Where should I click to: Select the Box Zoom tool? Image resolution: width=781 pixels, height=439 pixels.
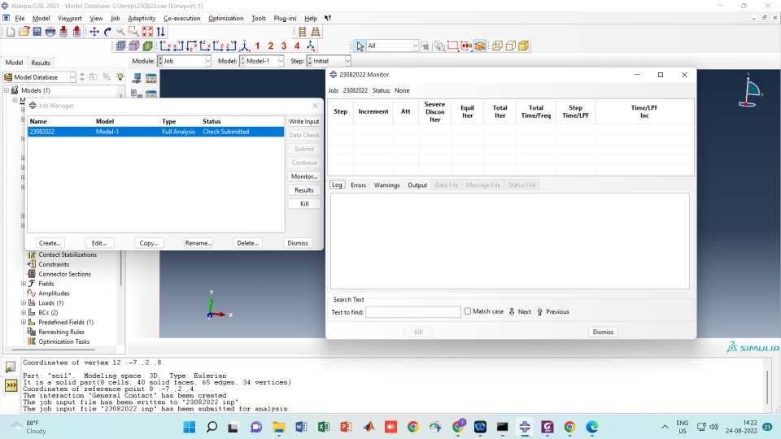(x=133, y=32)
